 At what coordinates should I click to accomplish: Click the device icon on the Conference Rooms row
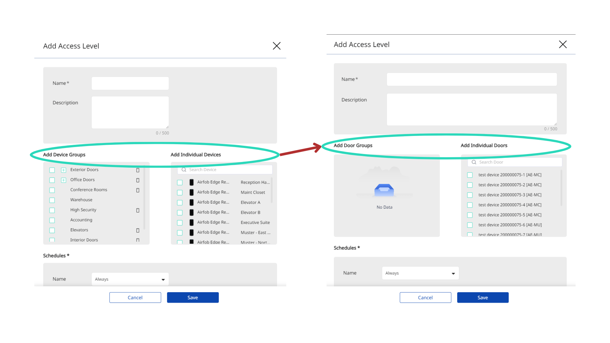pos(138,190)
